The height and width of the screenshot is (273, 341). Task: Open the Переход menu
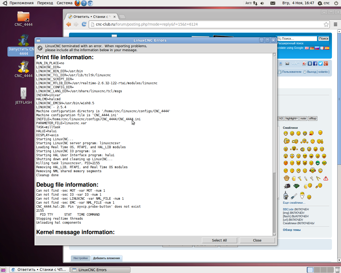(45, 3)
